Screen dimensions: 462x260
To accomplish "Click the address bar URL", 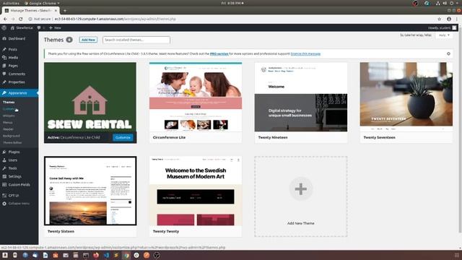I will click(x=115, y=19).
